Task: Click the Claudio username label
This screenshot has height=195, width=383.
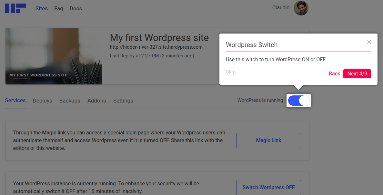Action: [x=281, y=8]
